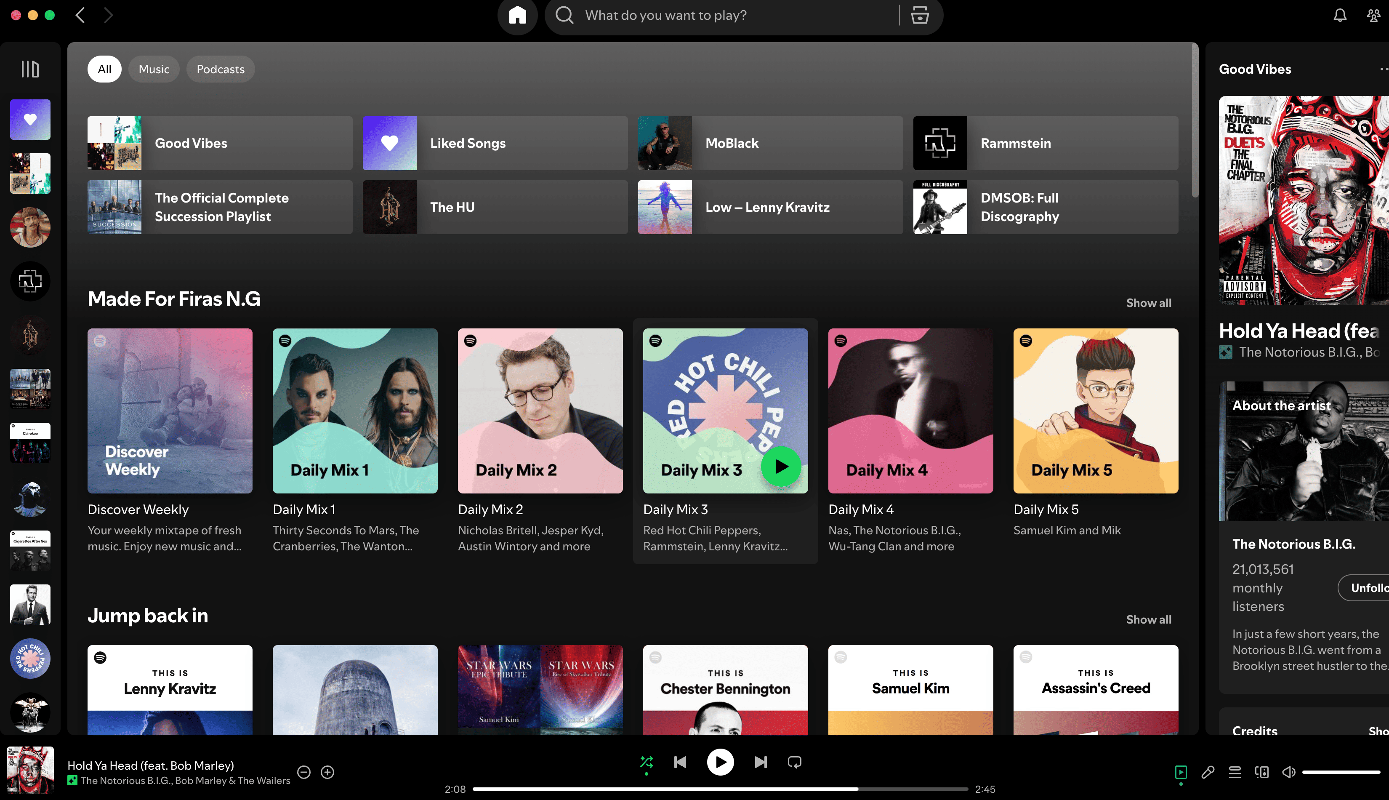Open DMSOB: Full Discography tile

[1045, 207]
